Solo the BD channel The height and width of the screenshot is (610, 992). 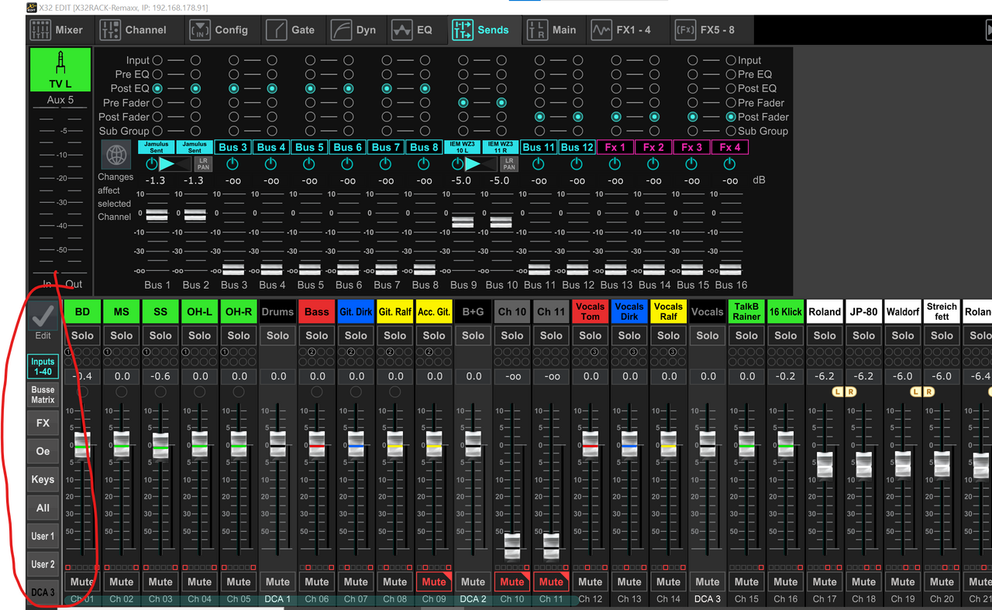(83, 336)
